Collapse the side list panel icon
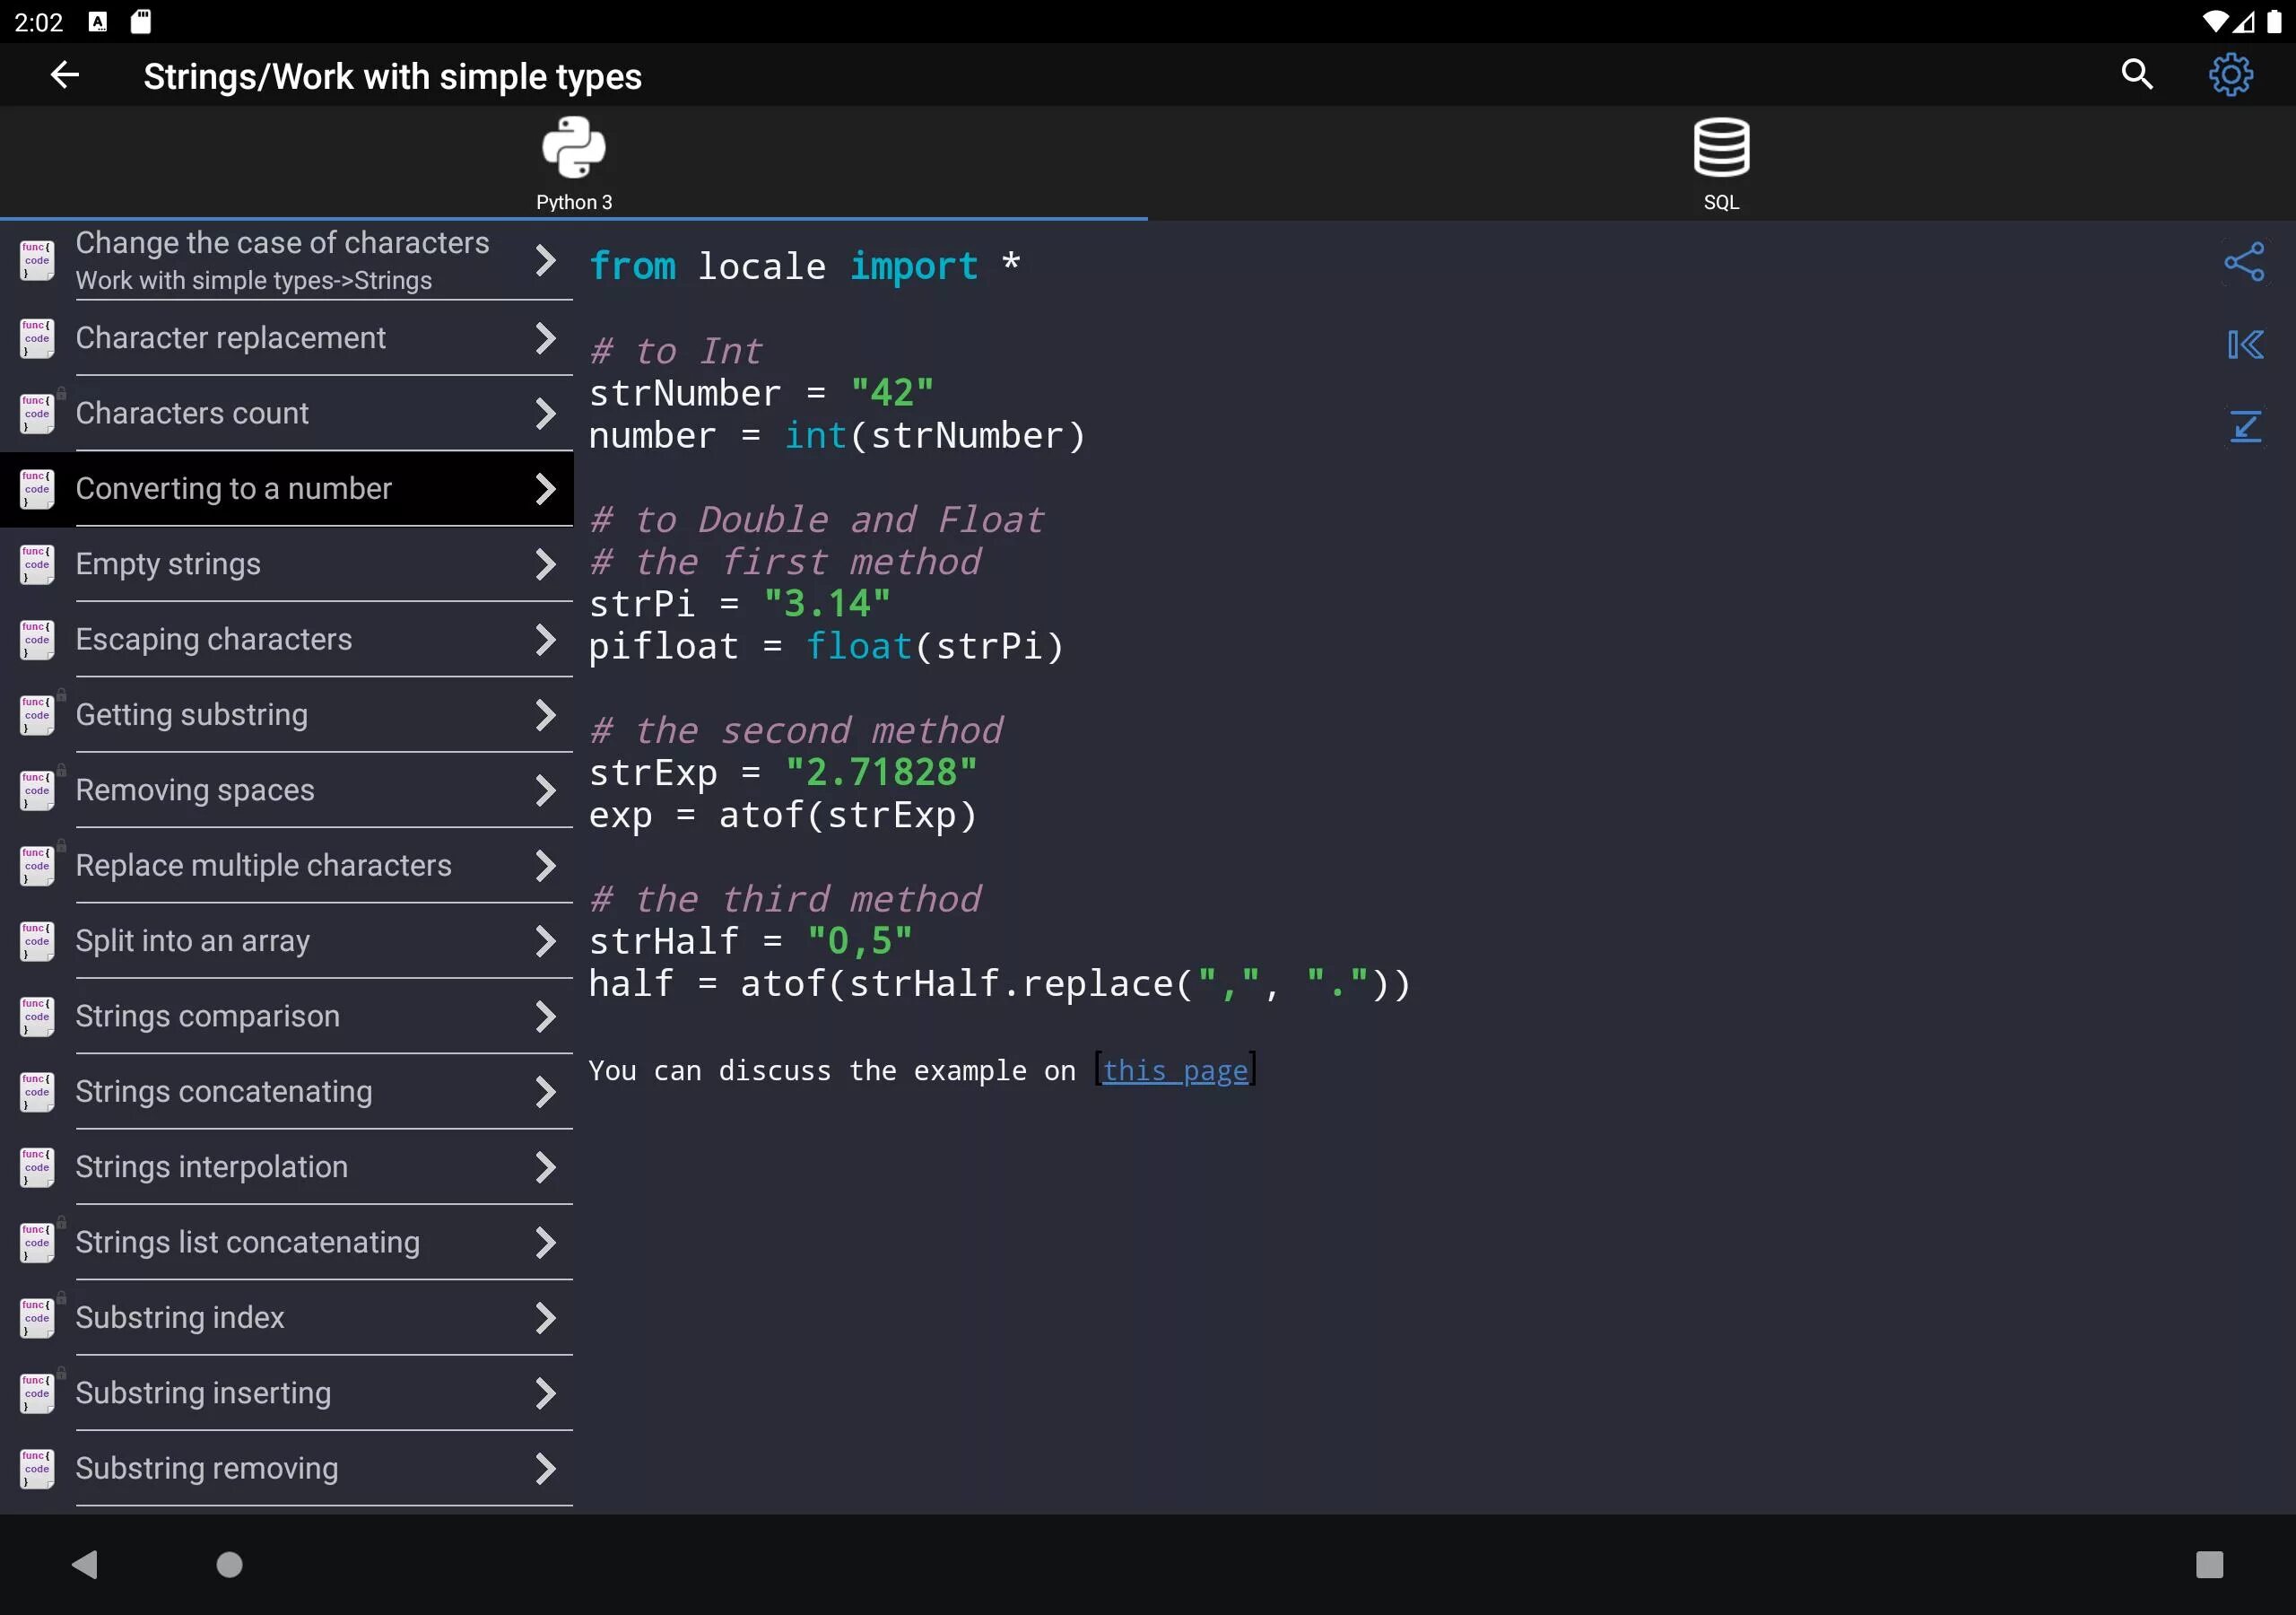Image resolution: width=2296 pixels, height=1615 pixels. click(x=2244, y=345)
